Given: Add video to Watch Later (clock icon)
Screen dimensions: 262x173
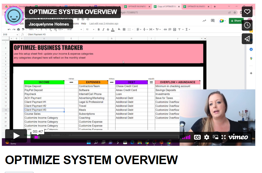Looking at the screenshot, I should click(247, 25).
